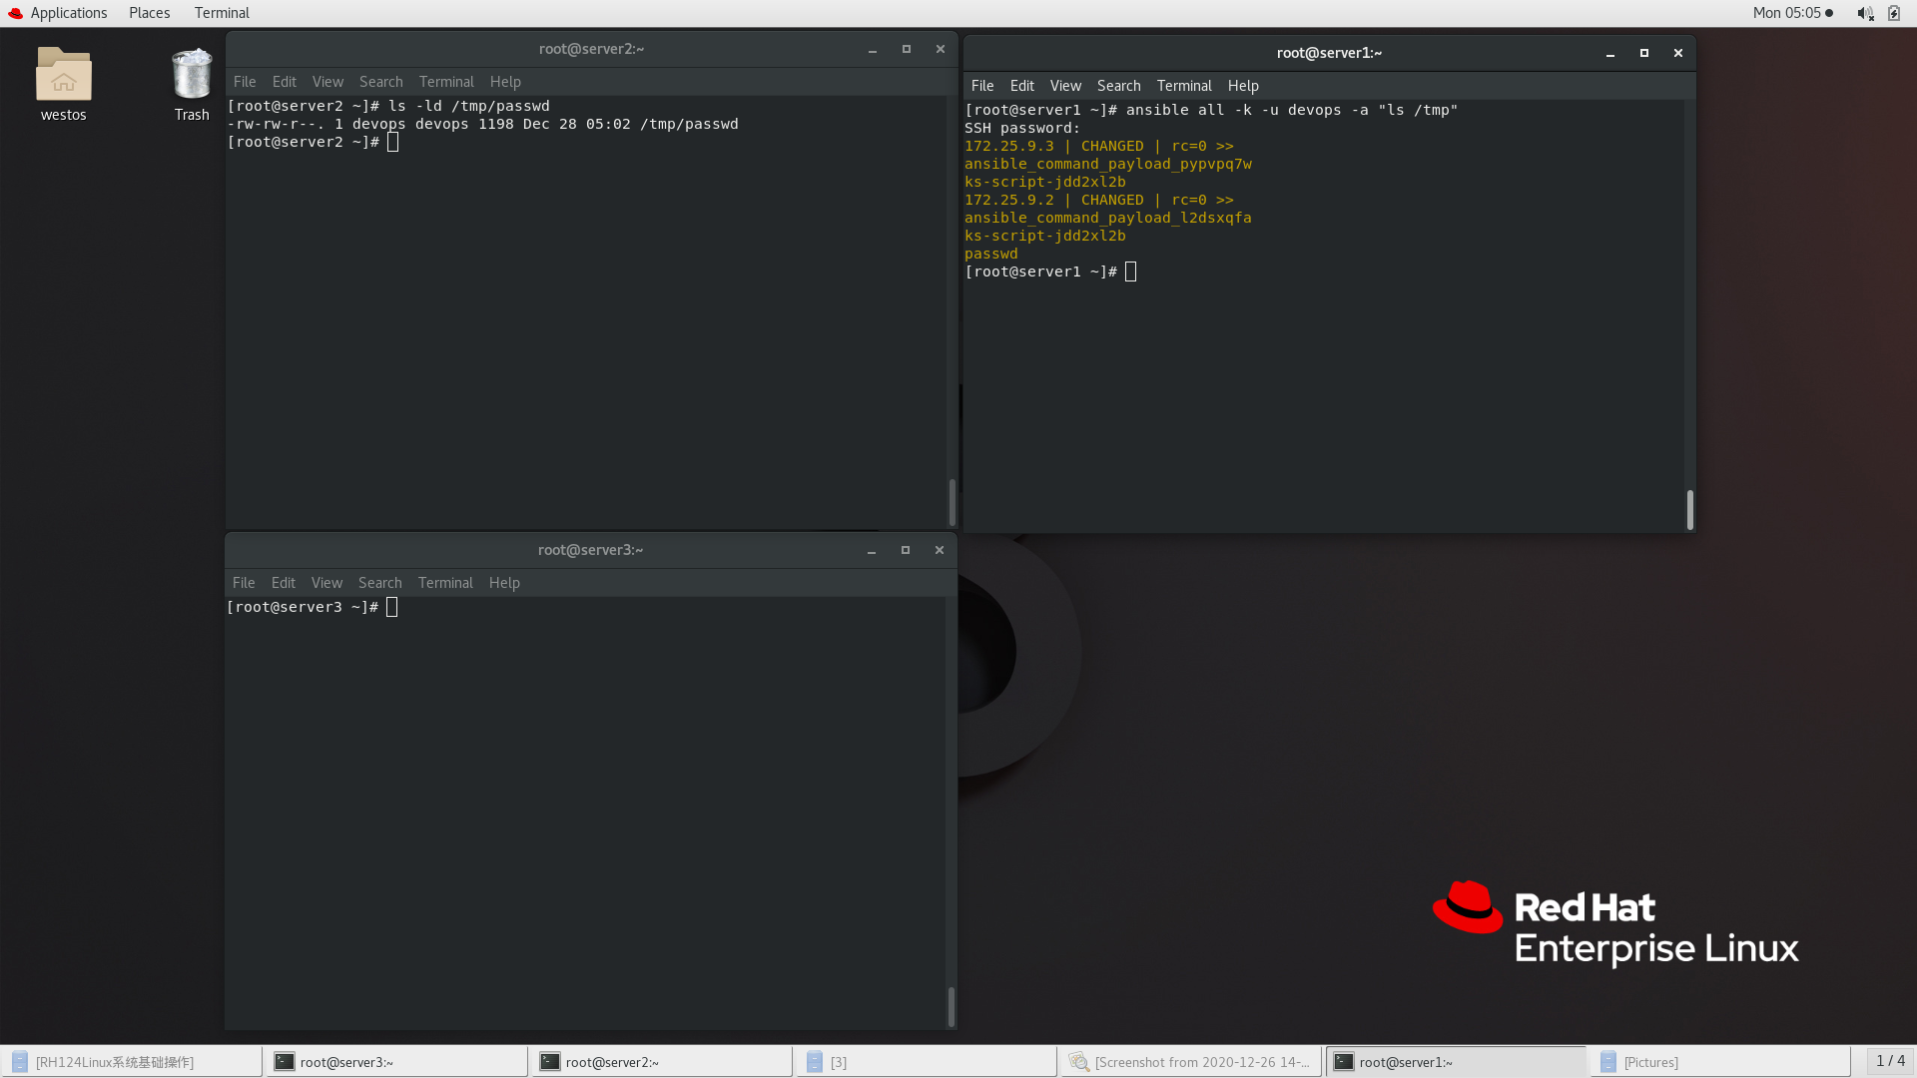
Task: Open the Places menu
Action: [x=149, y=13]
